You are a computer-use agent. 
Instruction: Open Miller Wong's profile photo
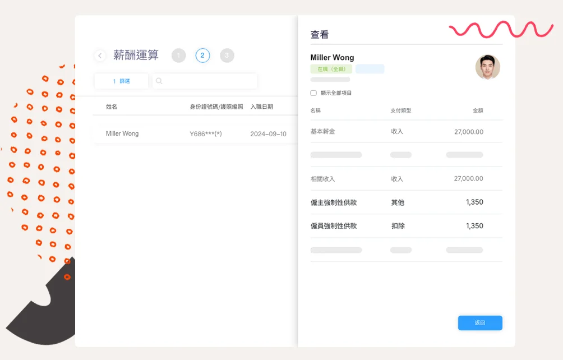click(x=487, y=67)
